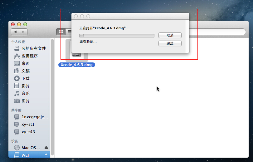Image resolution: width=253 pixels, height=162 pixels.
Task: Click the all-my-files icon beside 我的所有文件
Action: 17,48
